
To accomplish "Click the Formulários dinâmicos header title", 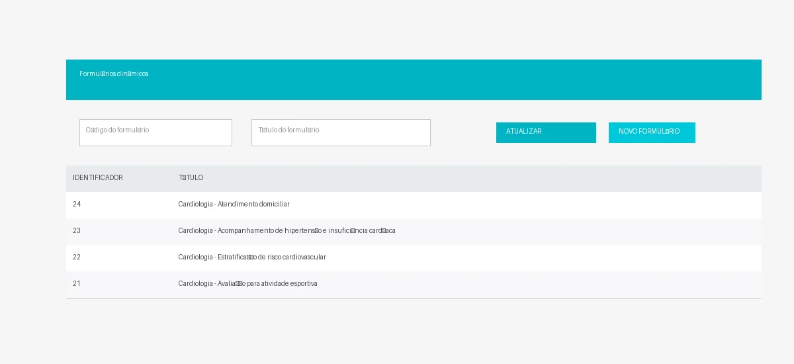I will pyautogui.click(x=114, y=74).
